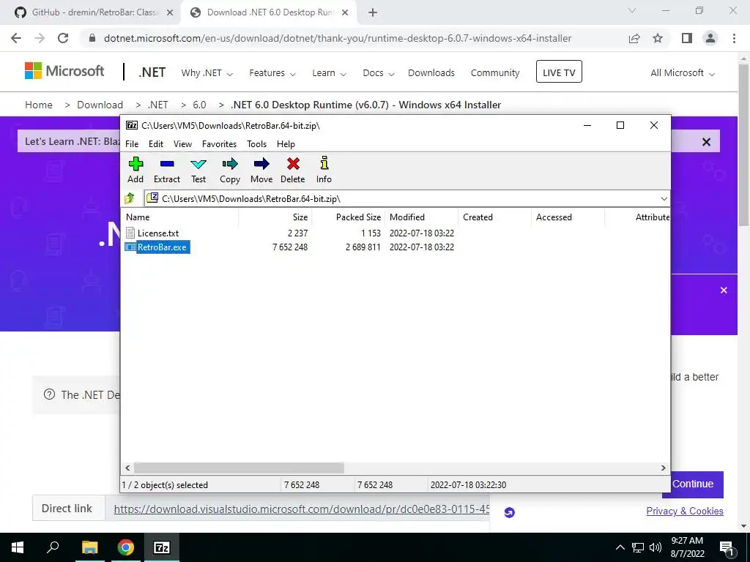The height and width of the screenshot is (562, 750).
Task: Select the License.txt file icon
Action: click(x=130, y=233)
